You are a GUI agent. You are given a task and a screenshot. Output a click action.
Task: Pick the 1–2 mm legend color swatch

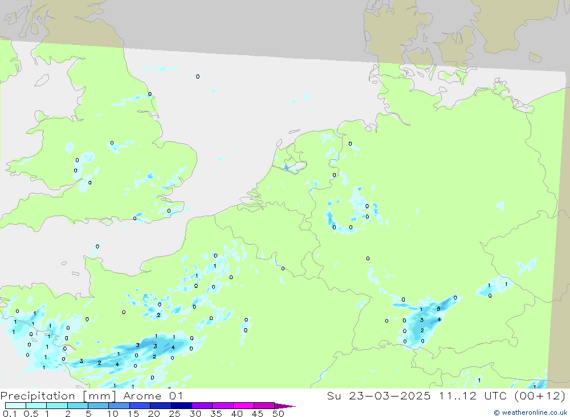point(57,406)
